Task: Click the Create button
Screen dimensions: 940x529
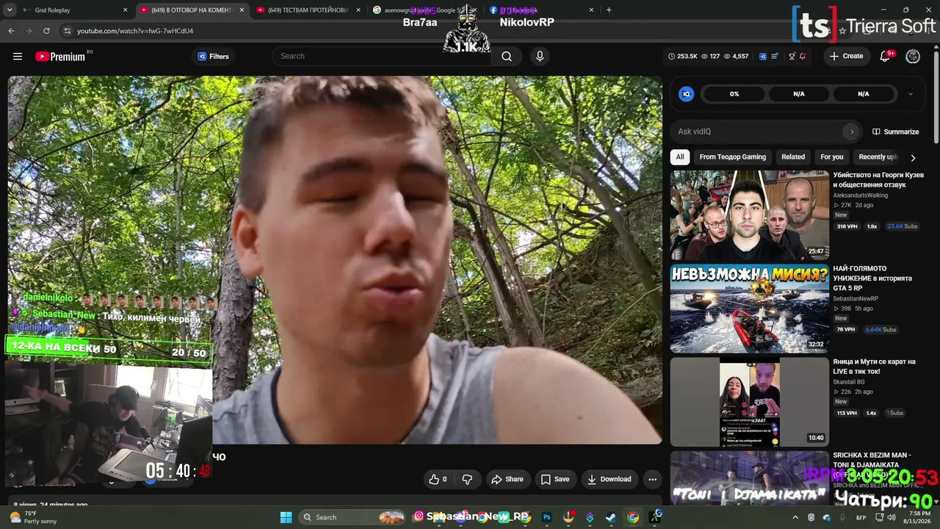Action: pos(847,57)
